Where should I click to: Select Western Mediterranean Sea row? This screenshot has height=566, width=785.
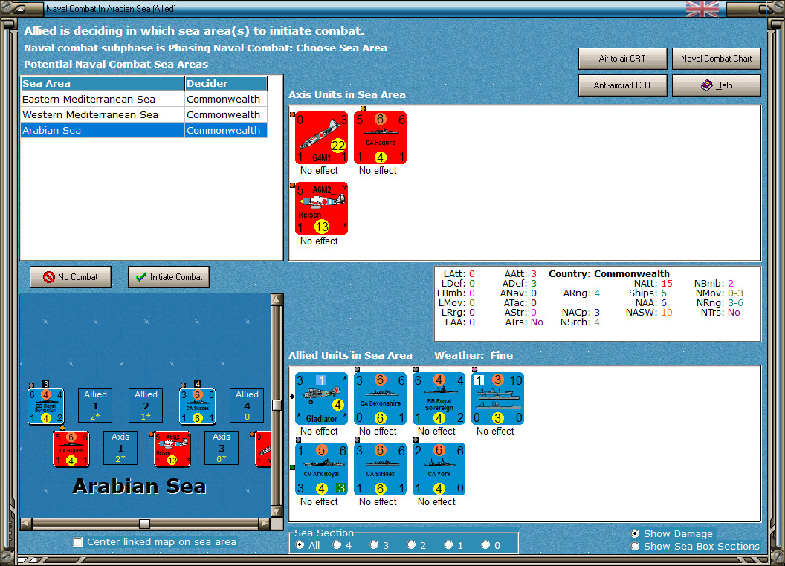(143, 114)
